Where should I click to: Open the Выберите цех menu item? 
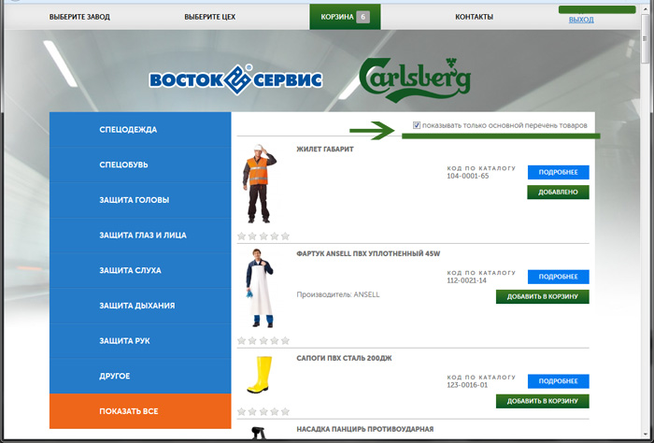(x=210, y=17)
